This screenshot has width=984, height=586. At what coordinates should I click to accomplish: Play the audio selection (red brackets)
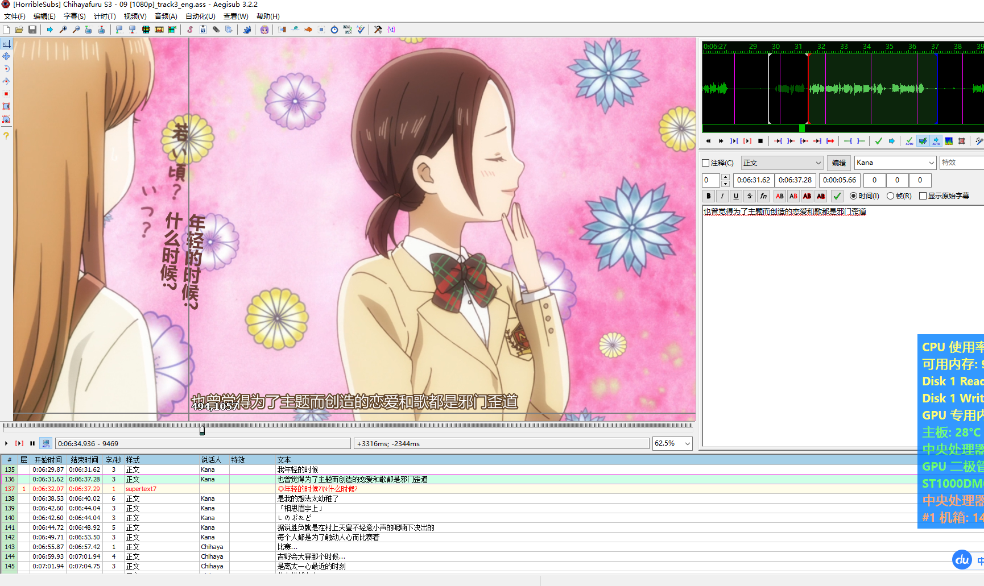(x=747, y=141)
